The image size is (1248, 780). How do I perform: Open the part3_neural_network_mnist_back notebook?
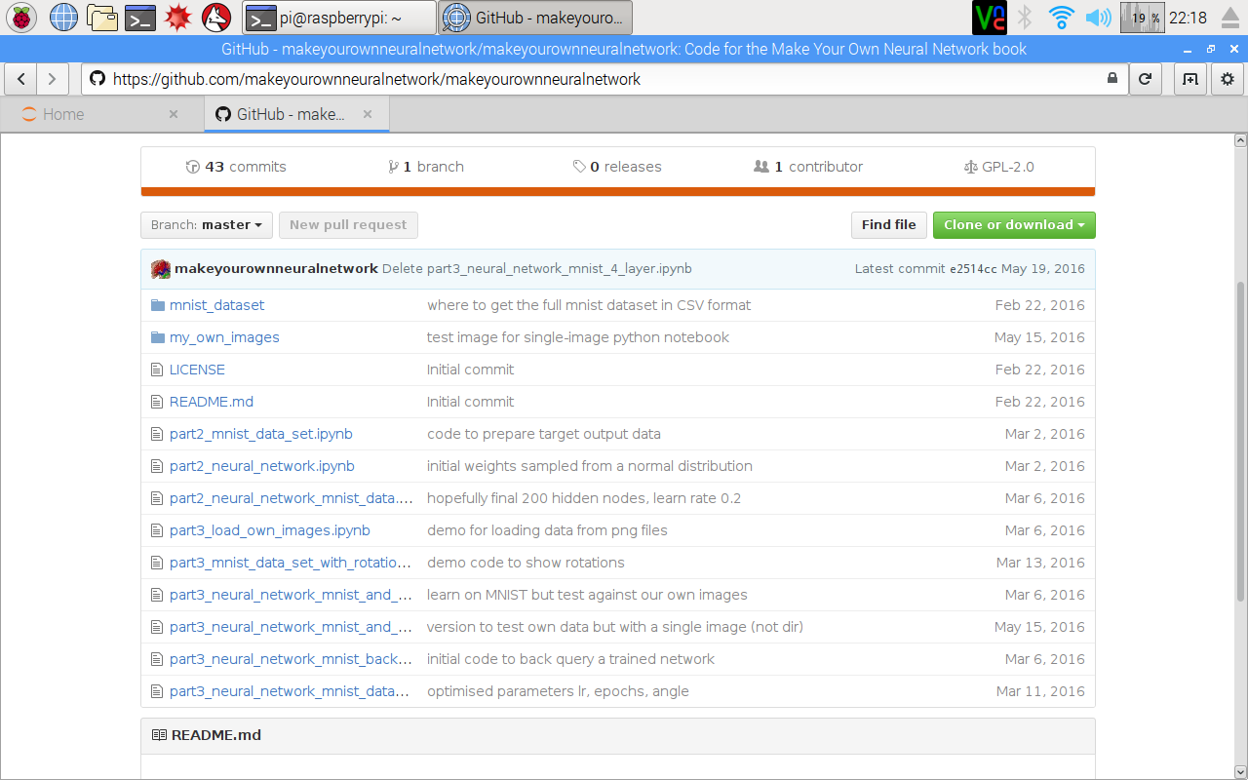291,659
